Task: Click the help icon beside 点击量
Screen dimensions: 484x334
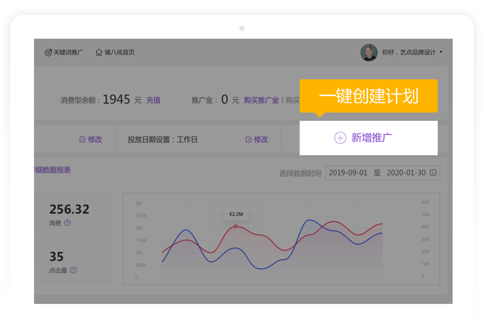Action: [73, 270]
